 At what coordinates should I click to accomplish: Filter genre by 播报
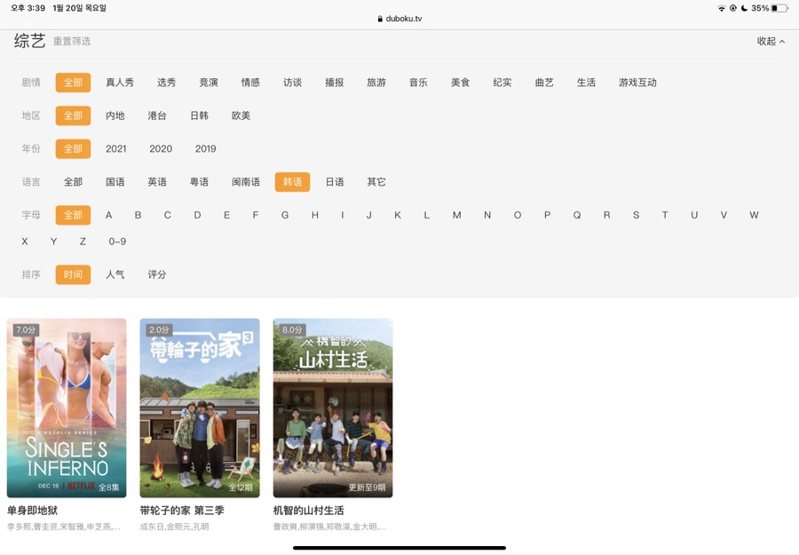(x=335, y=83)
